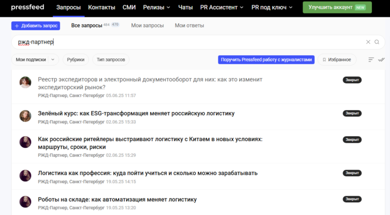
Task: Click Закрыт badge on Роботы на складе row
Action: click(x=352, y=199)
